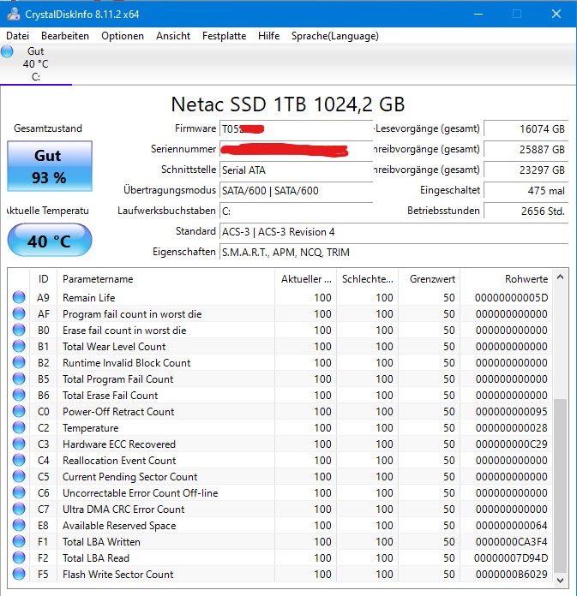This screenshot has height=596, width=577.
Task: Click status orb of C6 Uncorrectable Error Count
Action: tap(19, 492)
